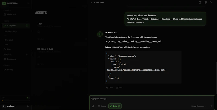Click the user message bubble about the document
This screenshot has width=217, height=110.
165,19
